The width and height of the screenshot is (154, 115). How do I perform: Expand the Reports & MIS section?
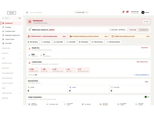[11, 63]
